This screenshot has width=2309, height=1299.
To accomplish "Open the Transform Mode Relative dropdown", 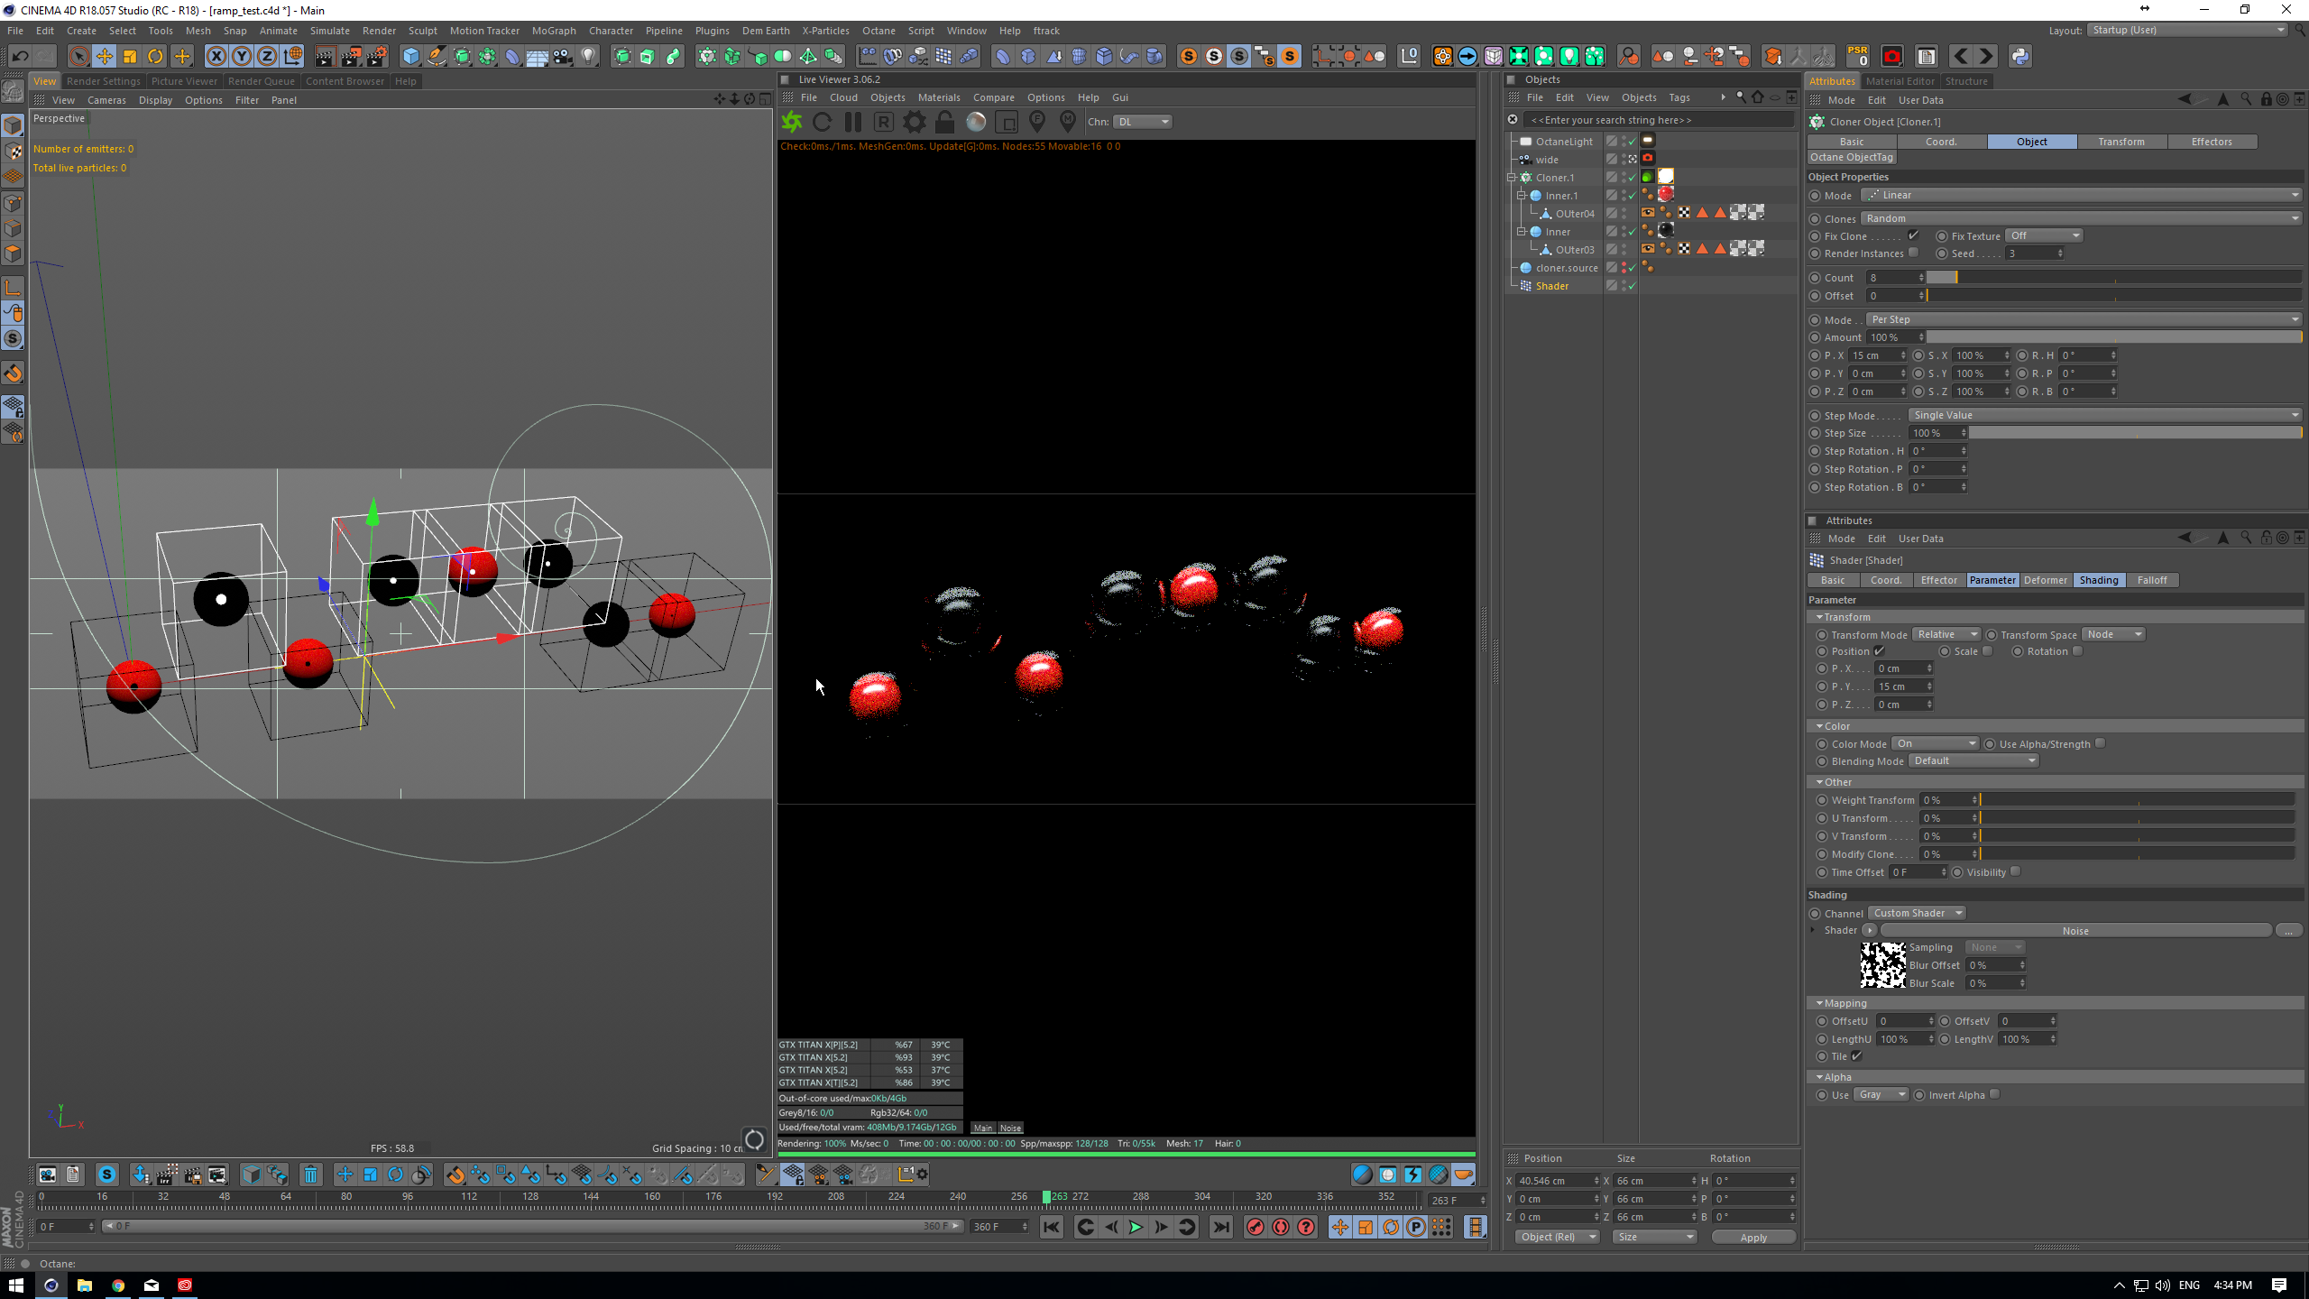I will (1946, 635).
